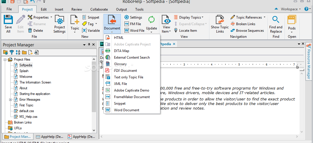
Task: Click the Save All icon
Action: click(x=8, y=19)
